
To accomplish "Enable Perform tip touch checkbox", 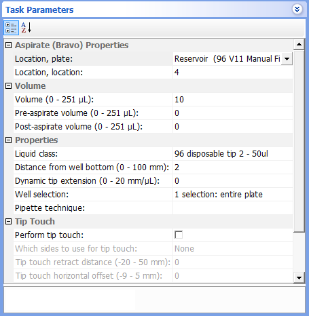I will coord(179,235).
